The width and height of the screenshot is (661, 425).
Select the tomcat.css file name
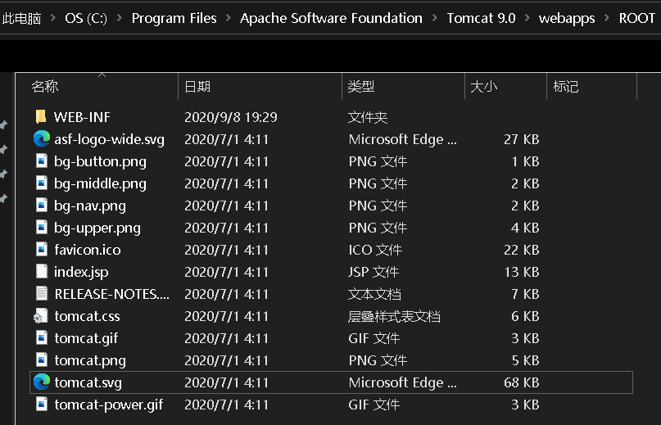88,316
